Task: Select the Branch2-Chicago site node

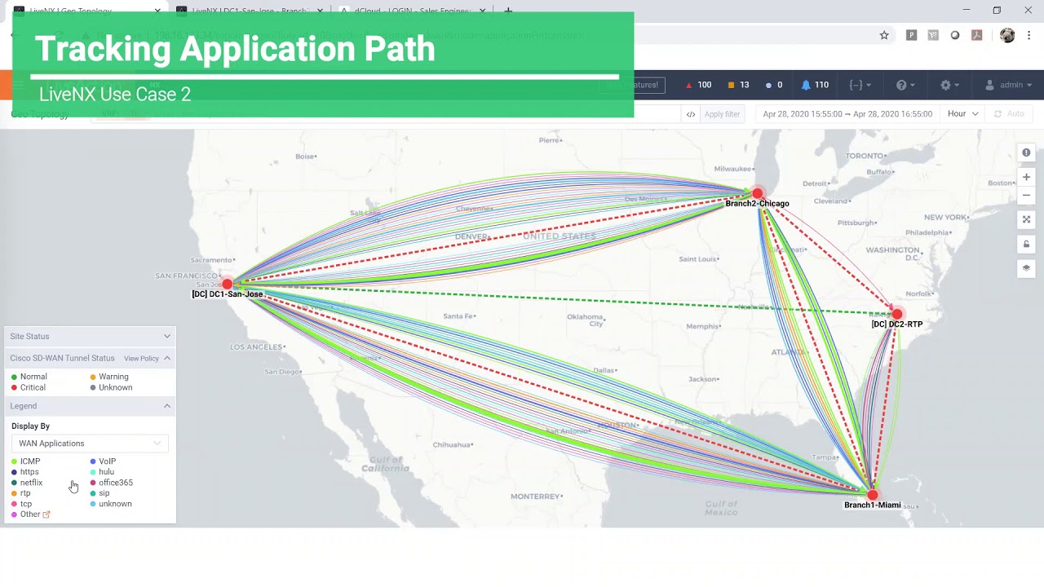Action: tap(758, 193)
